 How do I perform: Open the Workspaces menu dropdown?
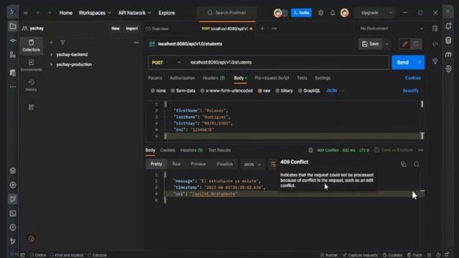(95, 13)
